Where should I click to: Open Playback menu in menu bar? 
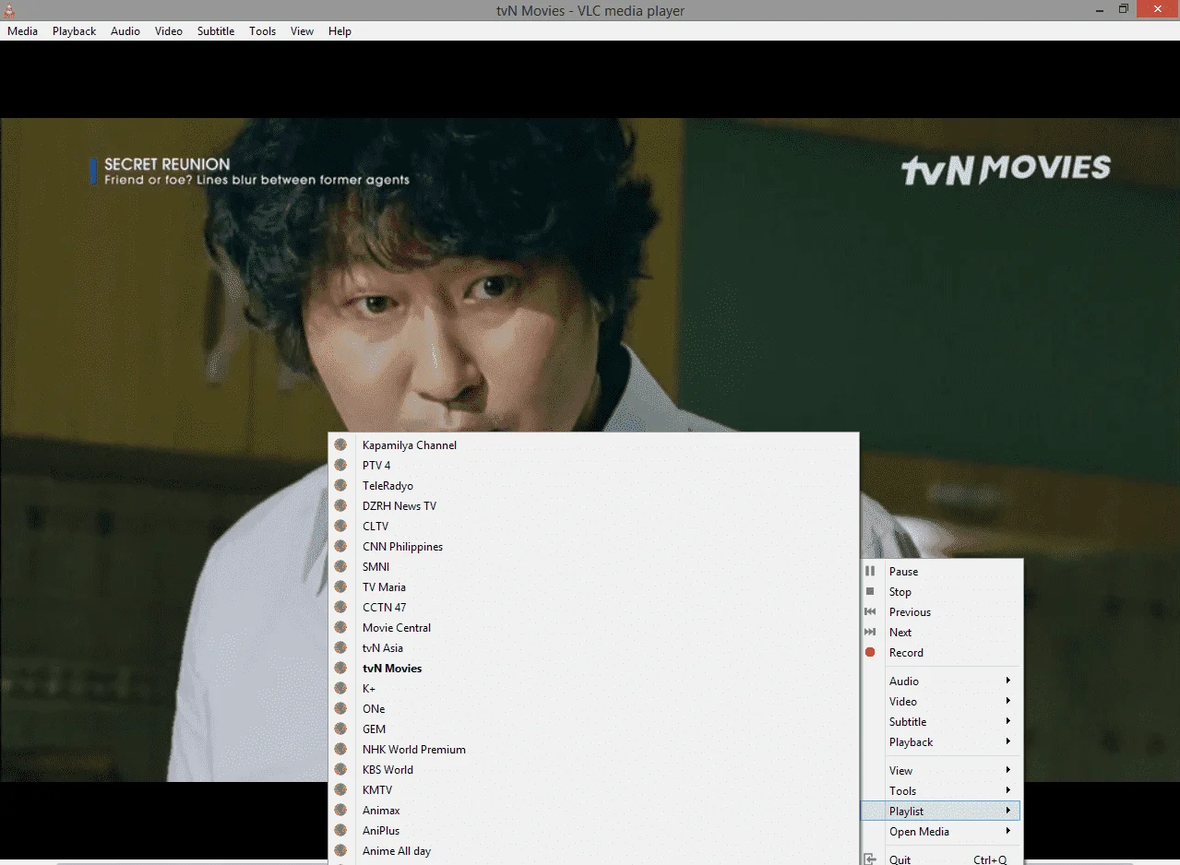(x=74, y=30)
